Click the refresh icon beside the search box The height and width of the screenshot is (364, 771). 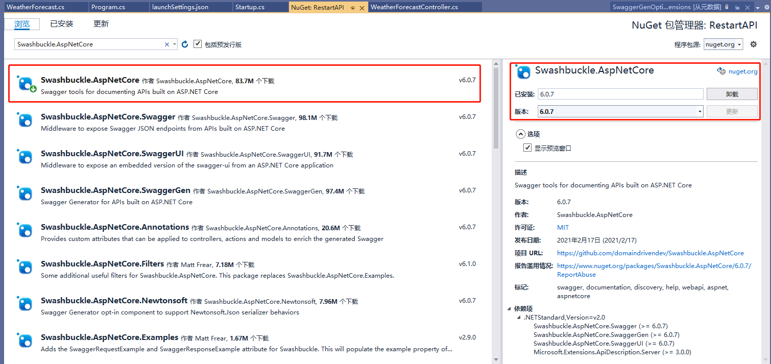coord(185,44)
